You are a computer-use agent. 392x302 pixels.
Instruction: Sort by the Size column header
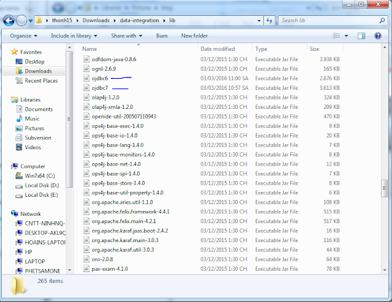[314, 49]
